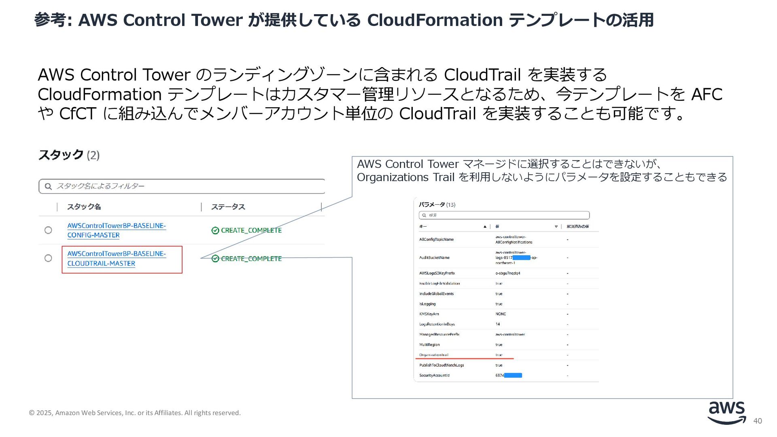Click the search magnifier in stack filter

tap(48, 187)
